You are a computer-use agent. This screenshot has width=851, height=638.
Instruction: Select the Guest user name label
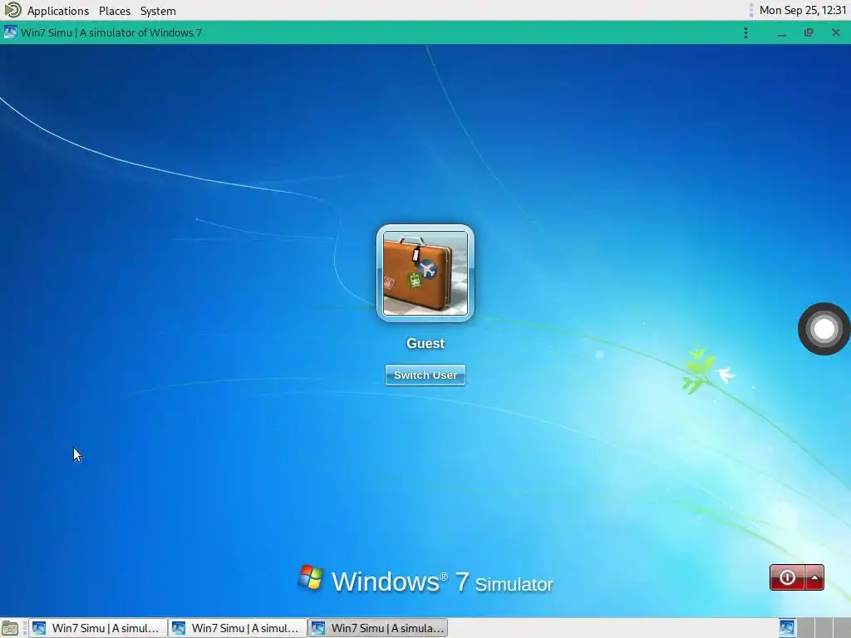click(425, 343)
